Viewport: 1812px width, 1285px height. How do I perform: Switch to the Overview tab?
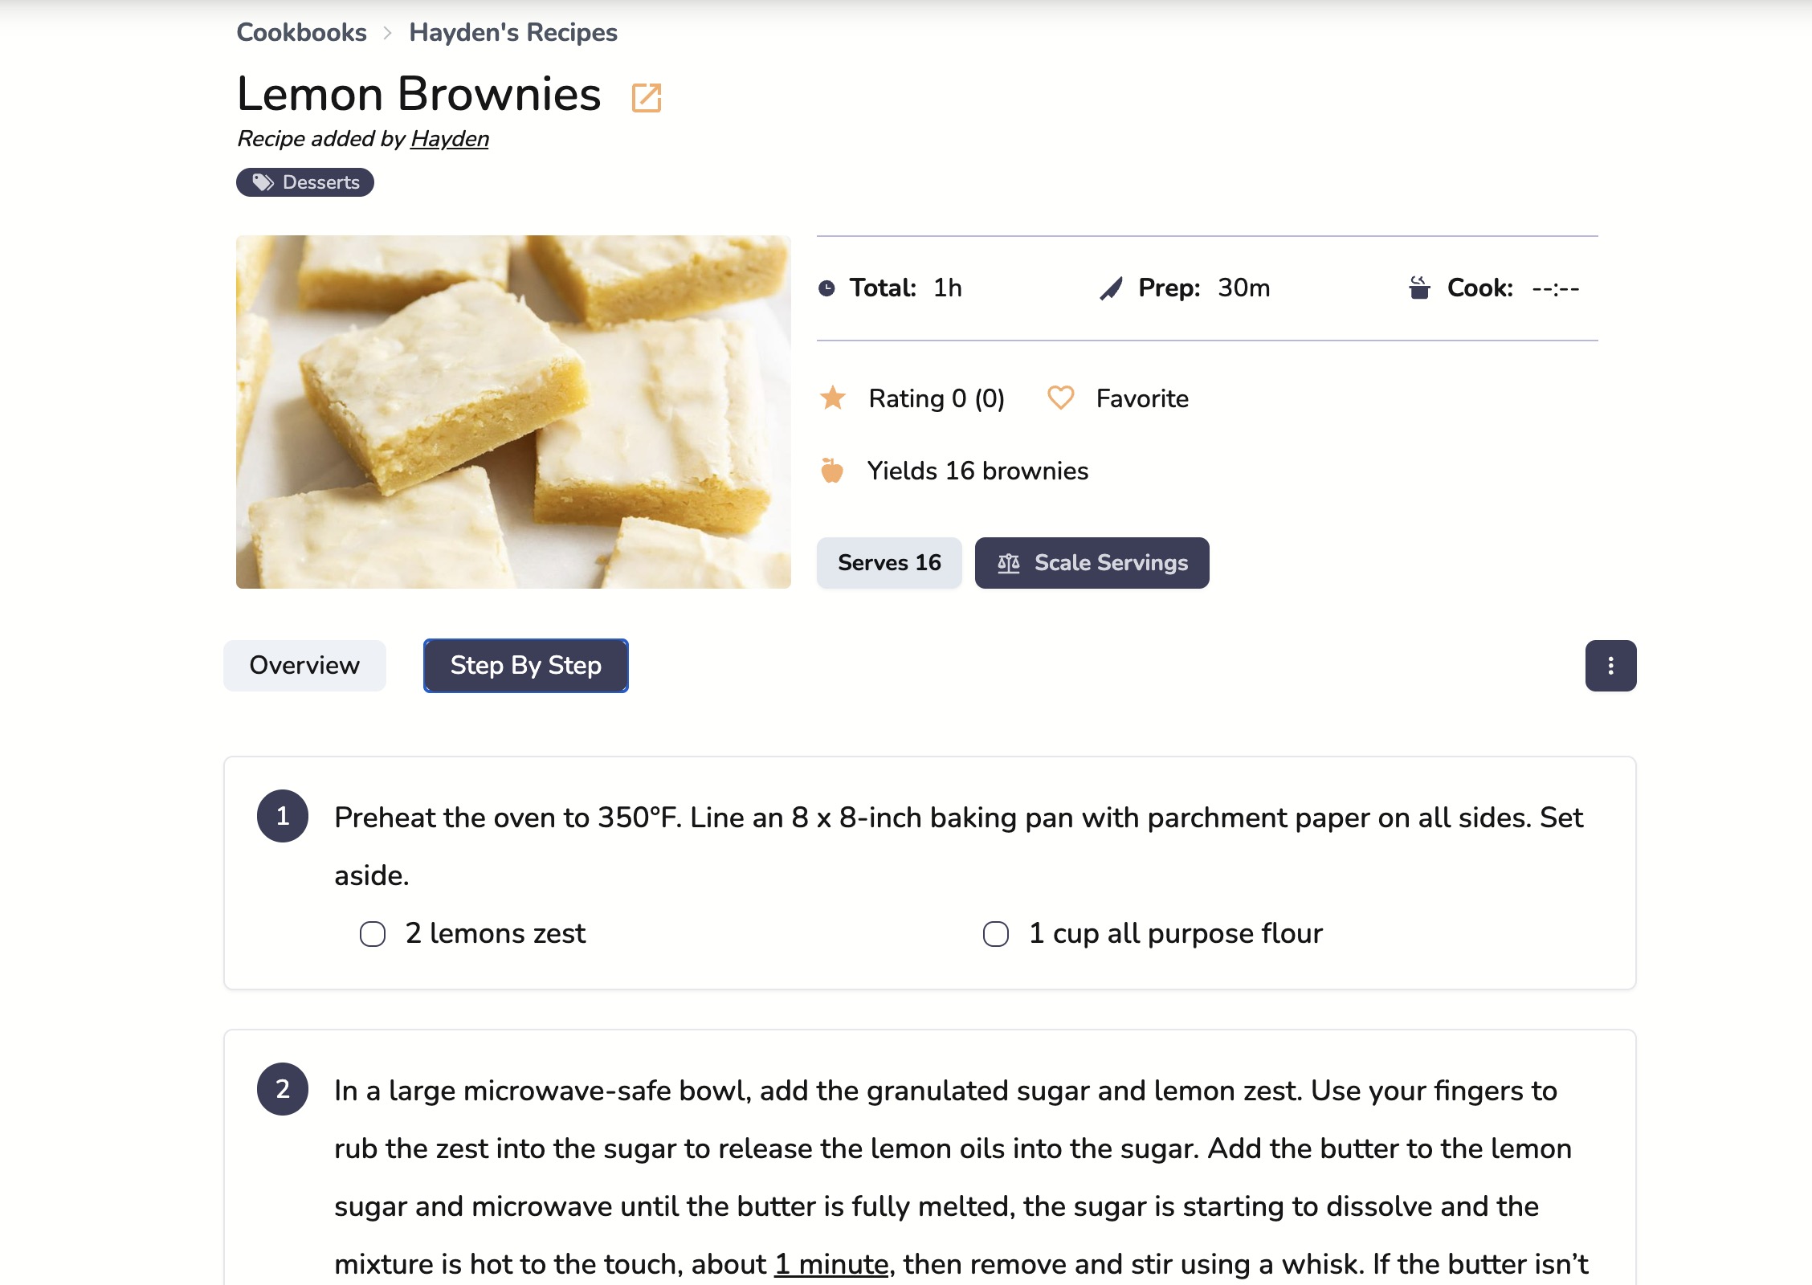point(304,665)
